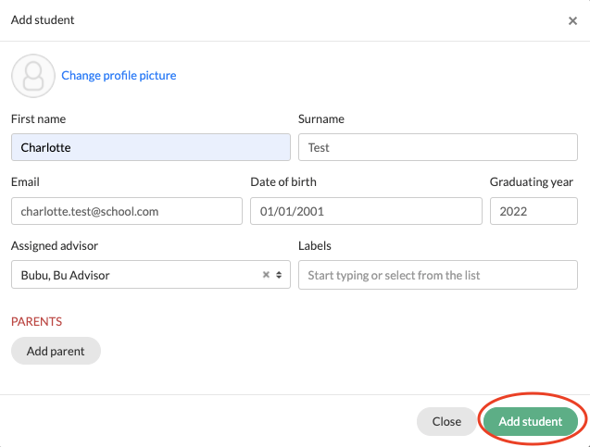Click the Add parent button
Viewport: 590px width, 447px height.
pyautogui.click(x=56, y=351)
